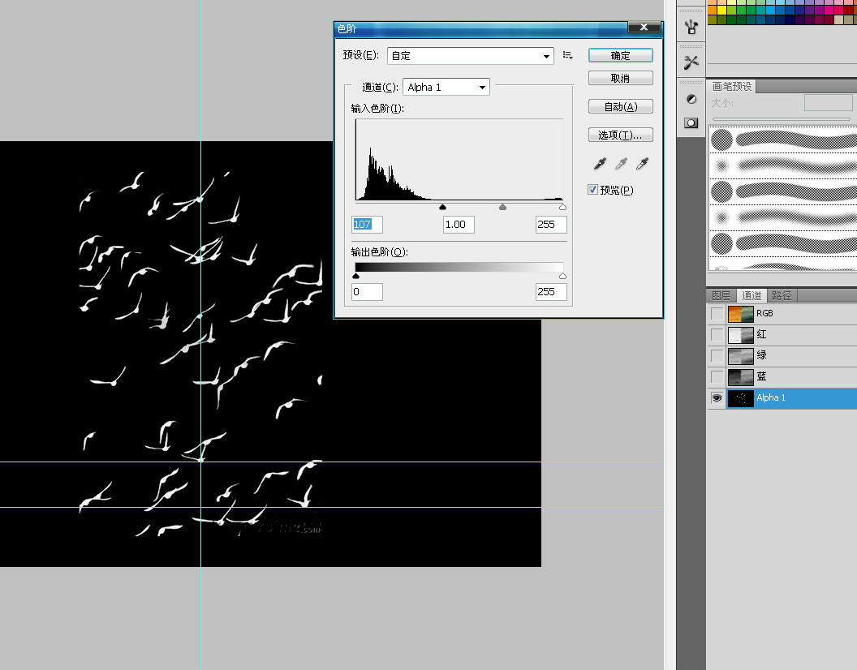Click the output levels field showing 0
Image resolution: width=857 pixels, height=670 pixels.
pyautogui.click(x=367, y=292)
